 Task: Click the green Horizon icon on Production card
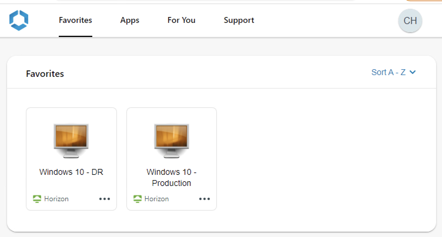coord(138,199)
